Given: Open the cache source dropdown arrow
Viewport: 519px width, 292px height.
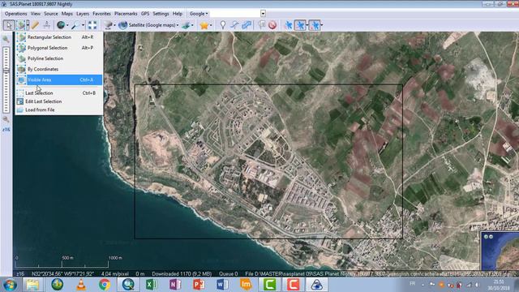Looking at the screenshot, I should [x=114, y=25].
